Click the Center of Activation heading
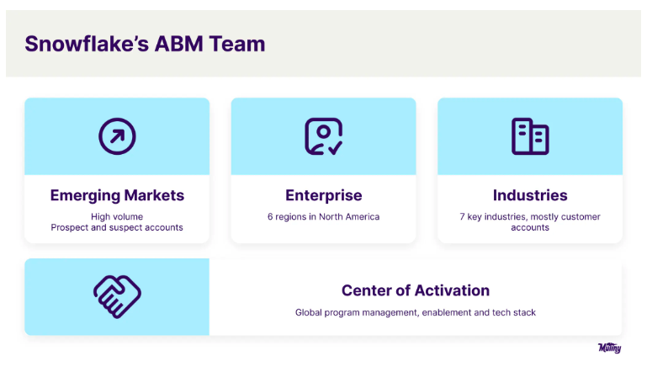The width and height of the screenshot is (647, 372). 416,290
